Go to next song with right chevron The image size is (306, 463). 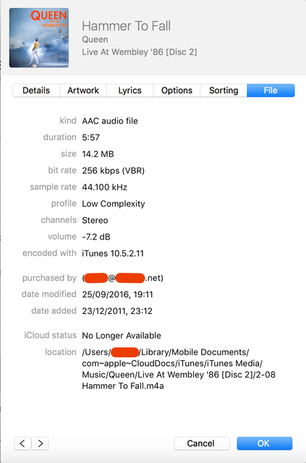[41, 443]
